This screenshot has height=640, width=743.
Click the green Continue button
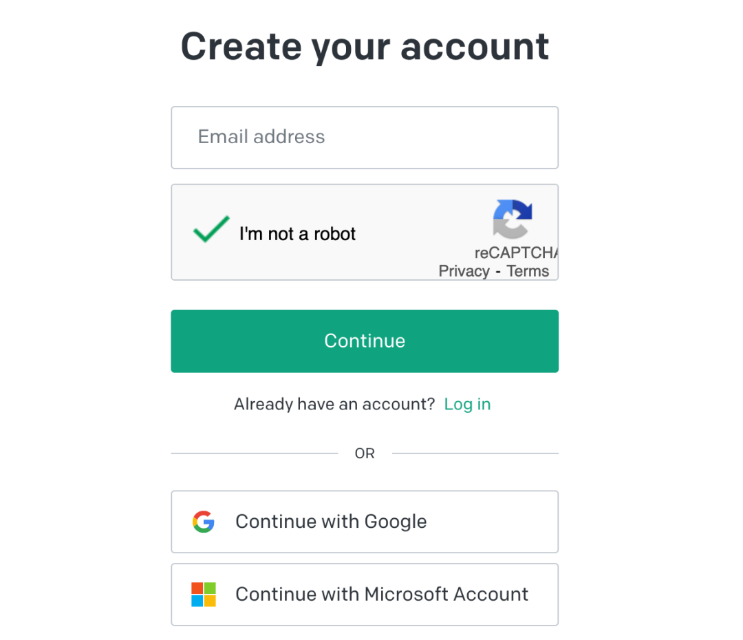point(365,341)
